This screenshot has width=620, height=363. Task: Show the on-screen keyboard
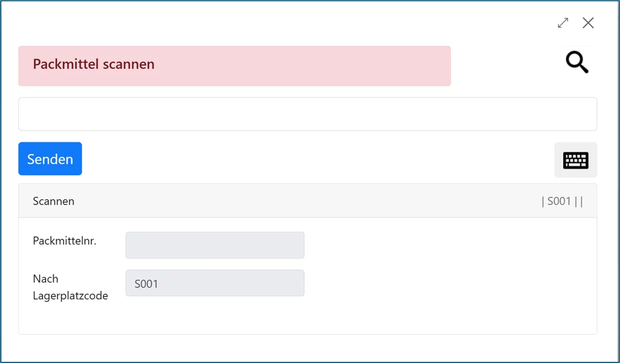coord(575,160)
